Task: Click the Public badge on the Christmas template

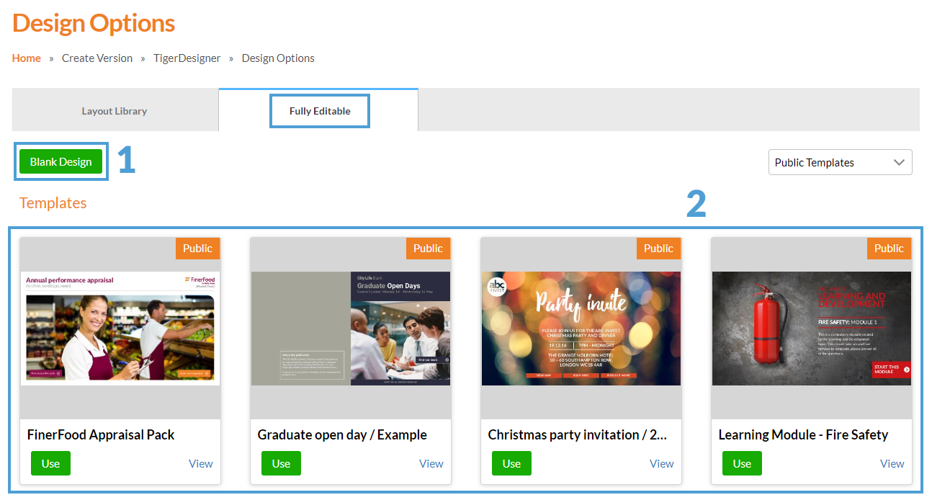Action: click(x=658, y=248)
